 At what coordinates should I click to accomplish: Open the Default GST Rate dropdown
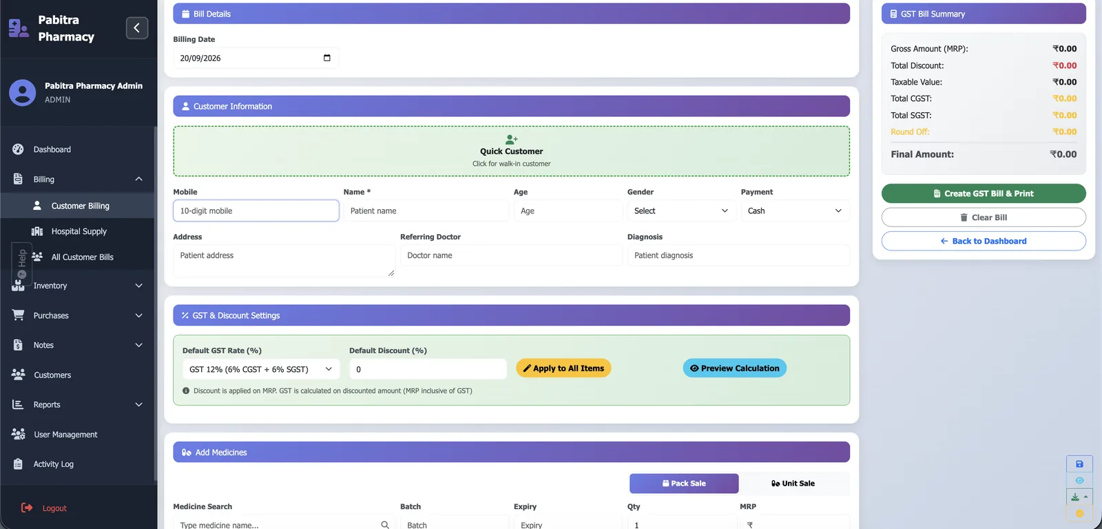tap(261, 369)
